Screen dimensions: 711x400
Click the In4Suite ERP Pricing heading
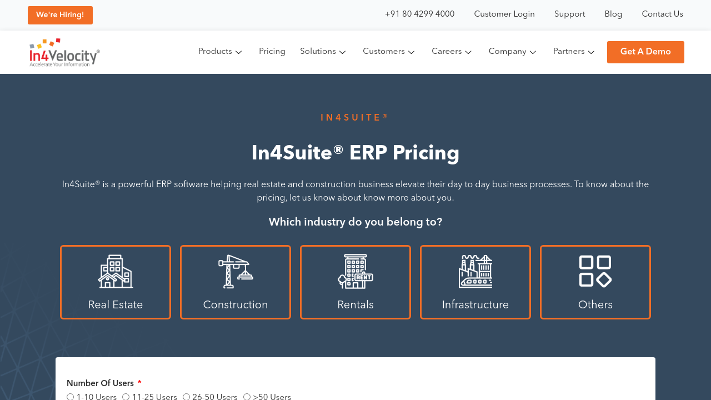point(355,153)
